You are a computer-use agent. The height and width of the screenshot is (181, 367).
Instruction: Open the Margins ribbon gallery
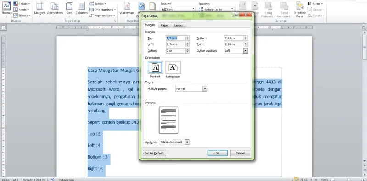[x=39, y=9]
